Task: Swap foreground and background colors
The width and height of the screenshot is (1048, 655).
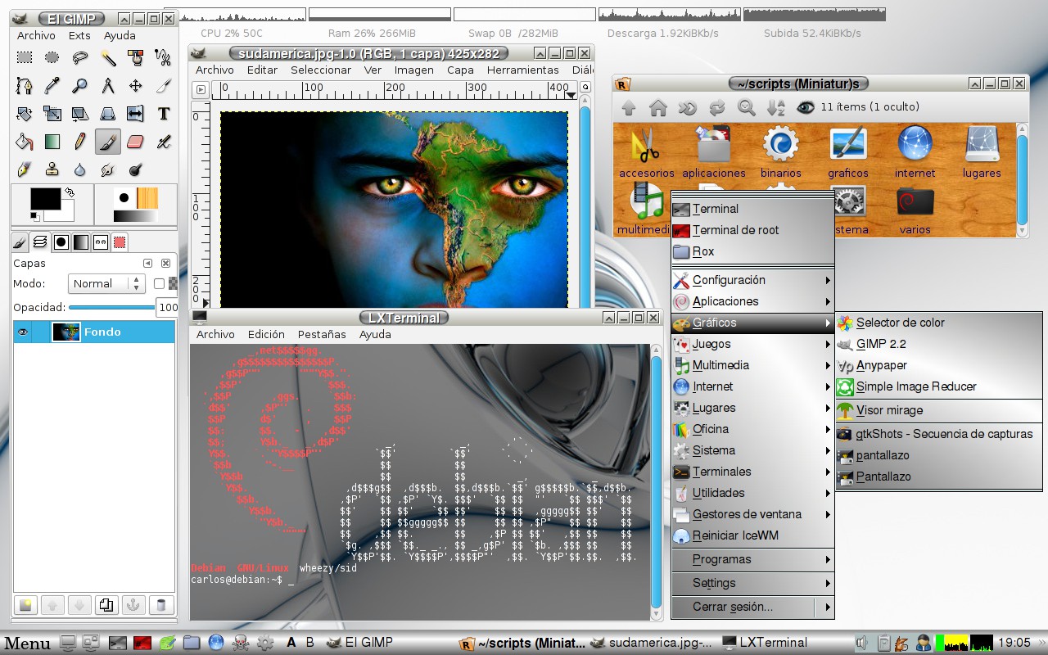Action: point(70,192)
